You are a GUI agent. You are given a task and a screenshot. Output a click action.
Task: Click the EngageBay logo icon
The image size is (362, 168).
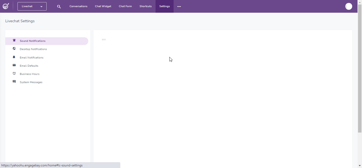pos(6,6)
